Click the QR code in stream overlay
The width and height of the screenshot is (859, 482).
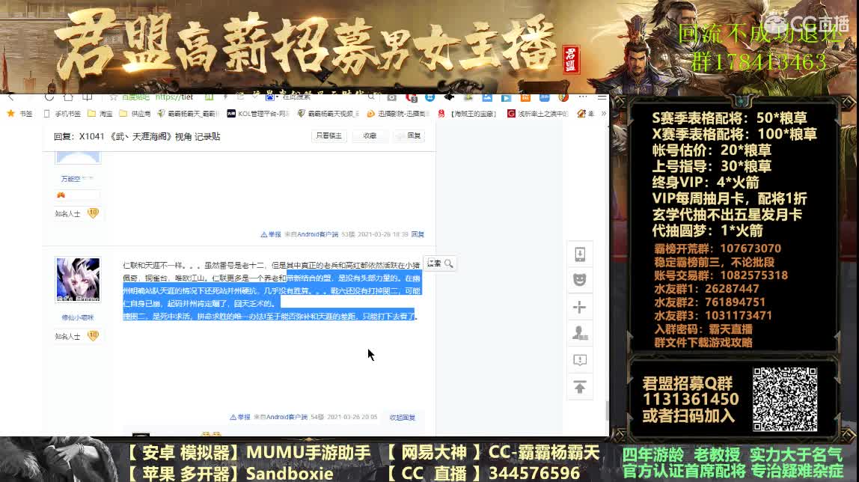[784, 399]
